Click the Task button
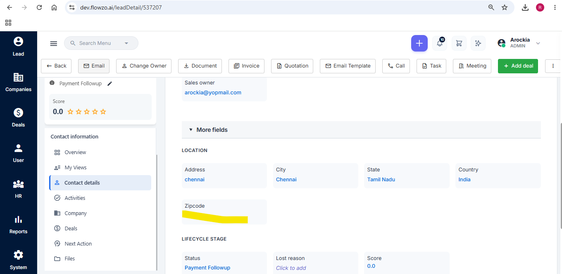Viewport: 562px width, 274px height. (431, 66)
